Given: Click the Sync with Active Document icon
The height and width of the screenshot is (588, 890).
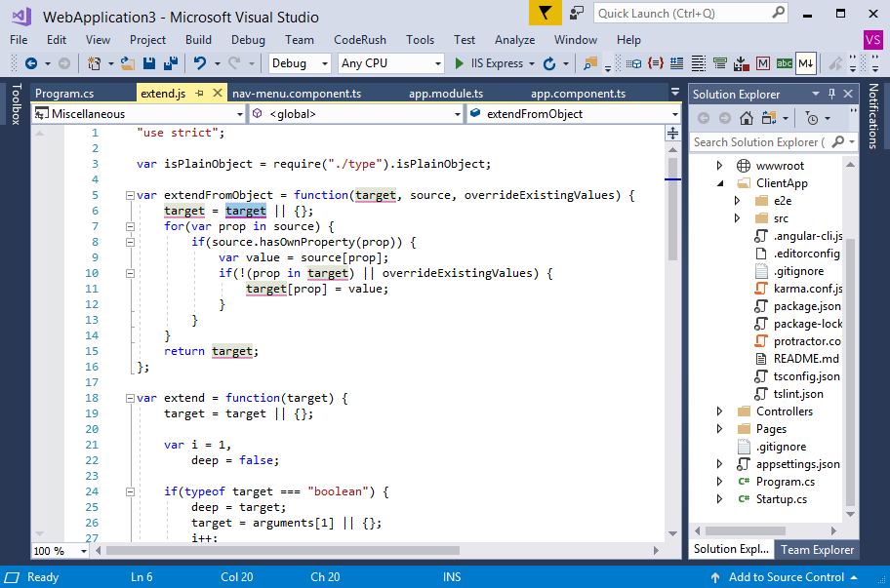Looking at the screenshot, I should click(767, 117).
